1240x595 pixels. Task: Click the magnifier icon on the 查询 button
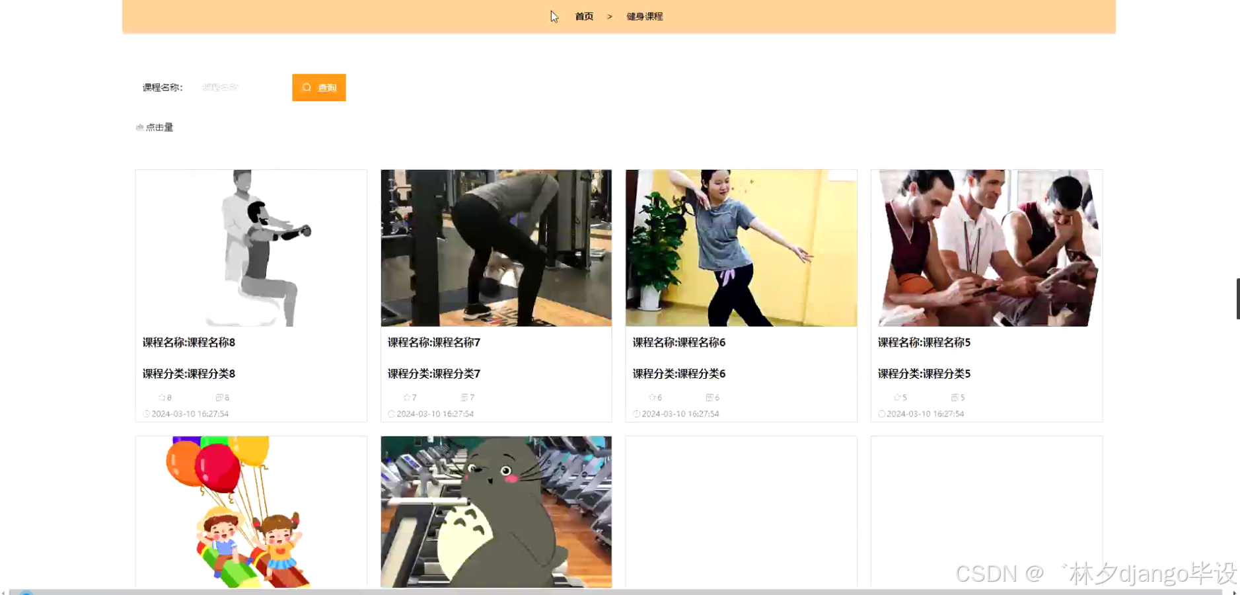(x=307, y=87)
